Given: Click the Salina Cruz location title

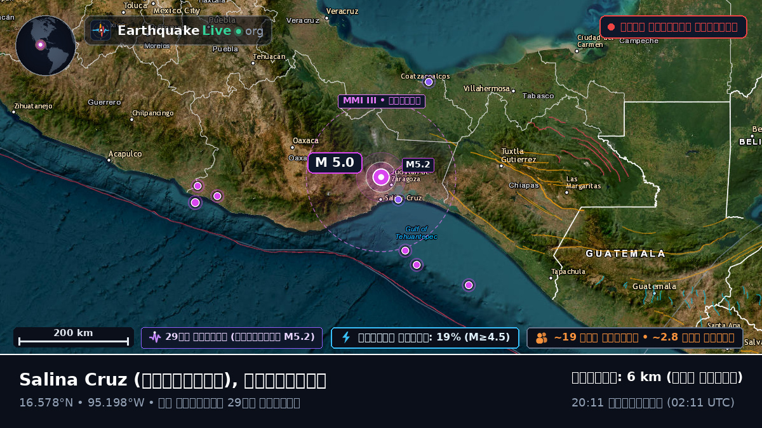Looking at the screenshot, I should 172,380.
